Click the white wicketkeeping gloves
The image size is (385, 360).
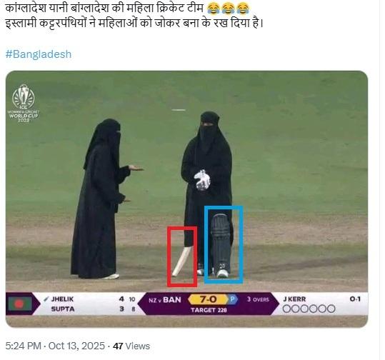[202, 180]
